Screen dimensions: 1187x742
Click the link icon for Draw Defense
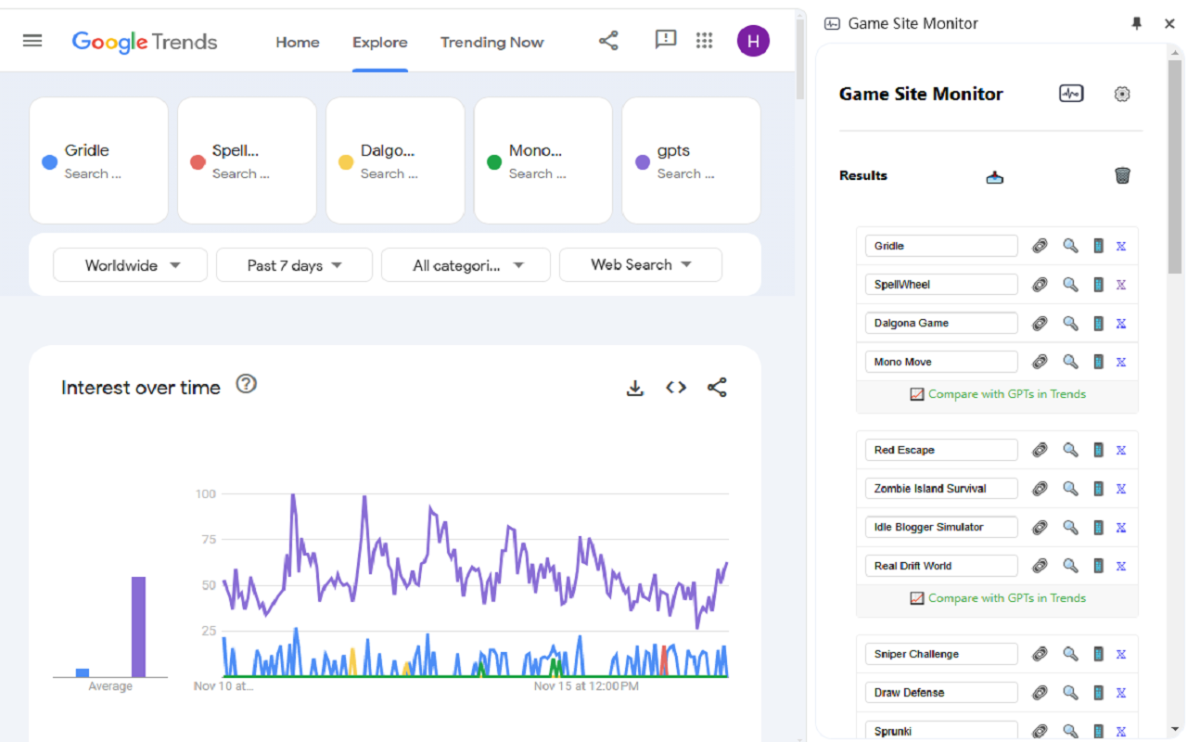(x=1040, y=693)
